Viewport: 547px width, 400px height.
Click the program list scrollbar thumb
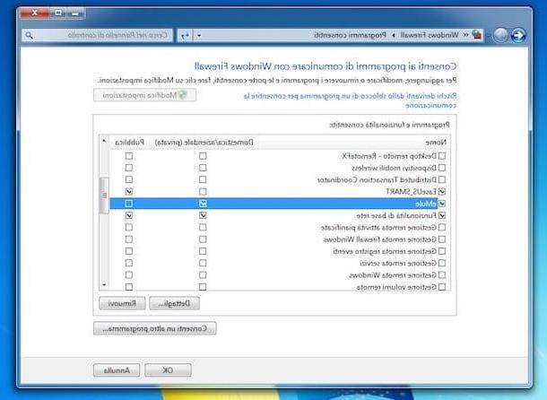coord(104,196)
